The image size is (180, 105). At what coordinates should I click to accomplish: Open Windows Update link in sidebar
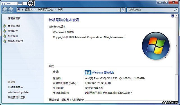pyautogui.click(x=18, y=92)
